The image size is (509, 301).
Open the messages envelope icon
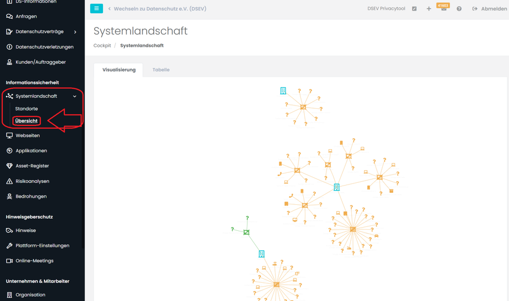coord(444,9)
